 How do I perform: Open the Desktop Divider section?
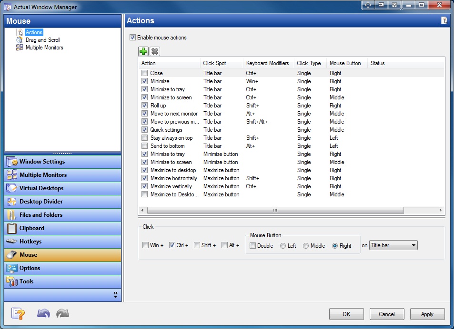[62, 202]
